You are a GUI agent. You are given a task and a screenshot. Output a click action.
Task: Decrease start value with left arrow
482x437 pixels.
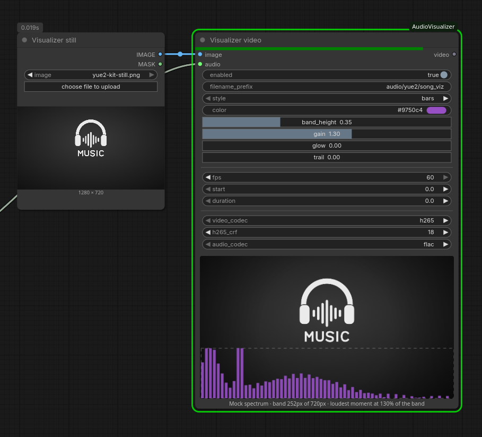click(208, 189)
